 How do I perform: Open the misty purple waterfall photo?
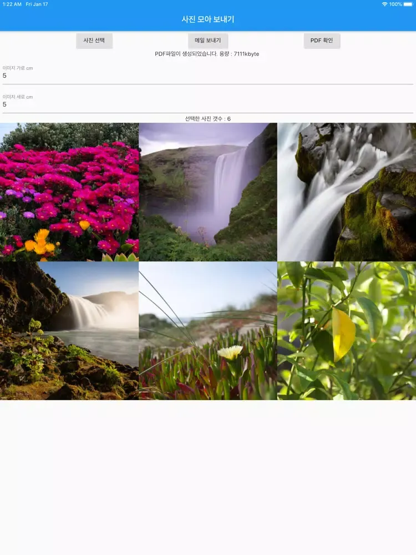(208, 192)
